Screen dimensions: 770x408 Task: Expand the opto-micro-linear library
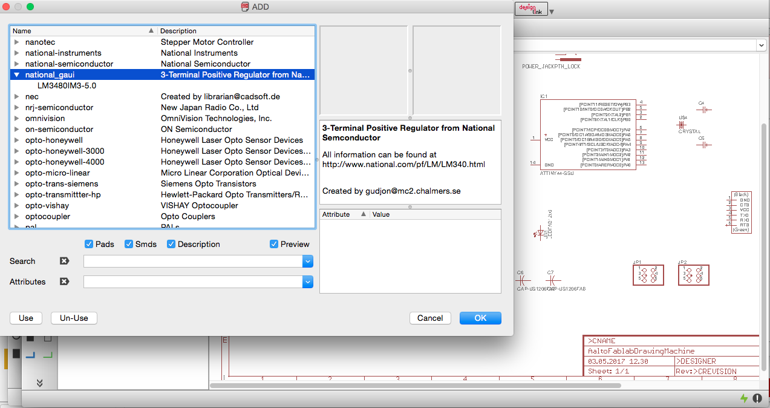tap(17, 173)
